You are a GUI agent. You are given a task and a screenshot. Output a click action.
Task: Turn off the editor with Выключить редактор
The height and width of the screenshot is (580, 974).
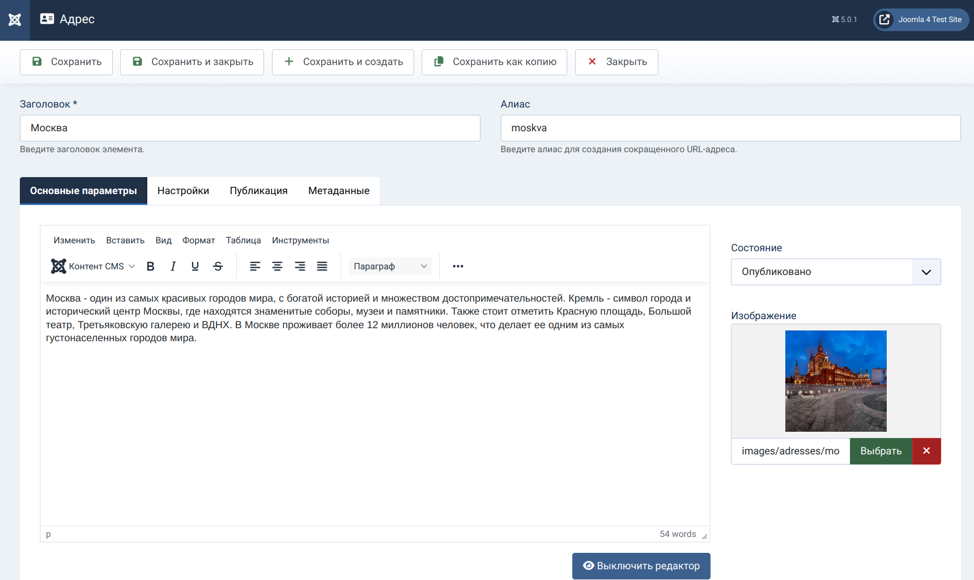[x=641, y=566]
